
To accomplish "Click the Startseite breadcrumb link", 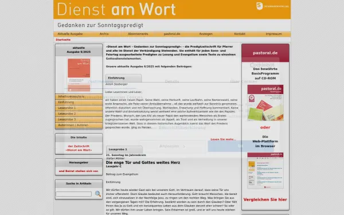I will [x=63, y=40].
